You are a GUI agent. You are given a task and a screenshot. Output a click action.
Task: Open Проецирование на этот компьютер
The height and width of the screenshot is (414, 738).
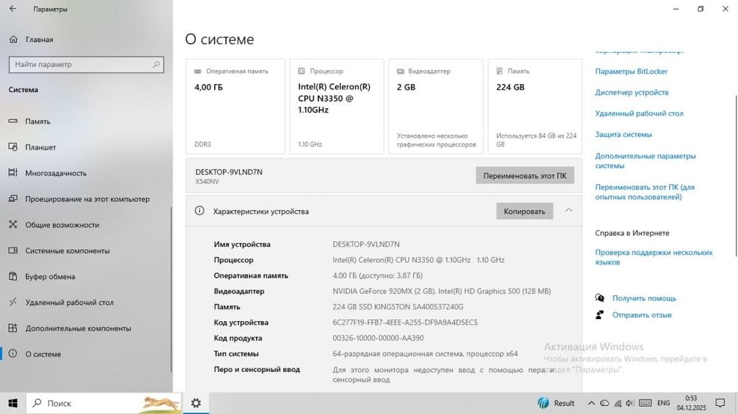[x=88, y=199]
